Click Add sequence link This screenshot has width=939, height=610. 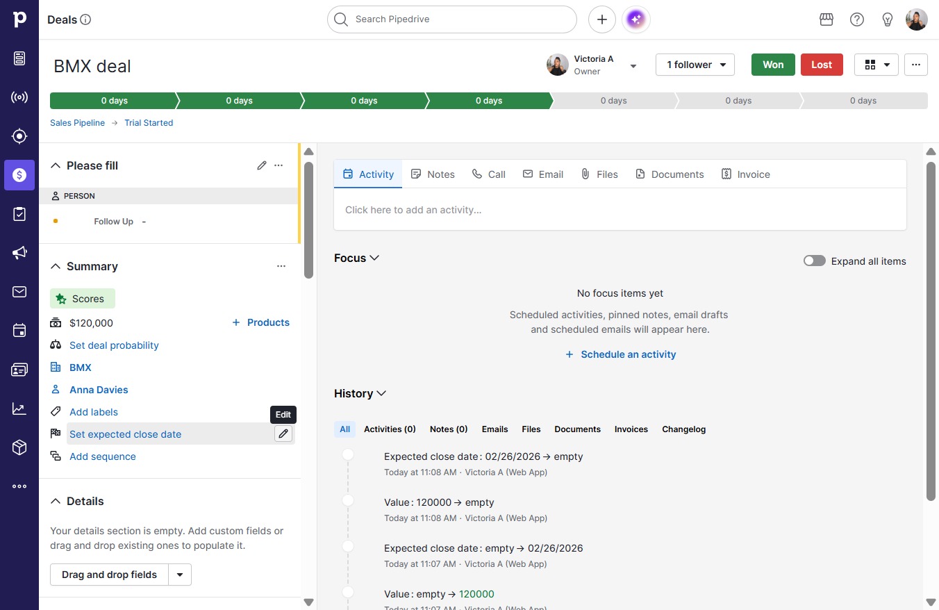[x=103, y=456]
